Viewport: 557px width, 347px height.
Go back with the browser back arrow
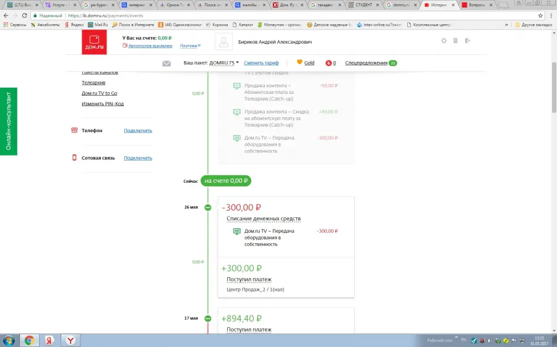6,15
